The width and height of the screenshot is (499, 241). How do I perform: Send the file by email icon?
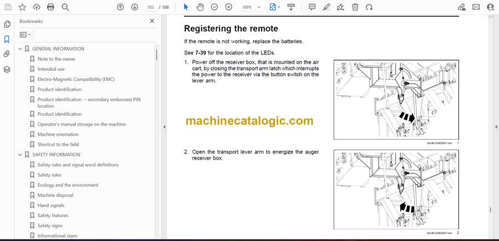tap(476, 7)
